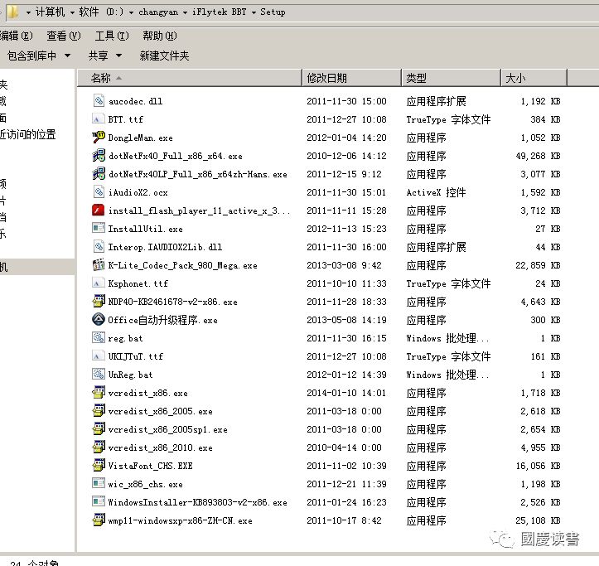Image resolution: width=599 pixels, height=566 pixels.
Task: Click the size value 22,859 KB
Action: pyautogui.click(x=538, y=265)
